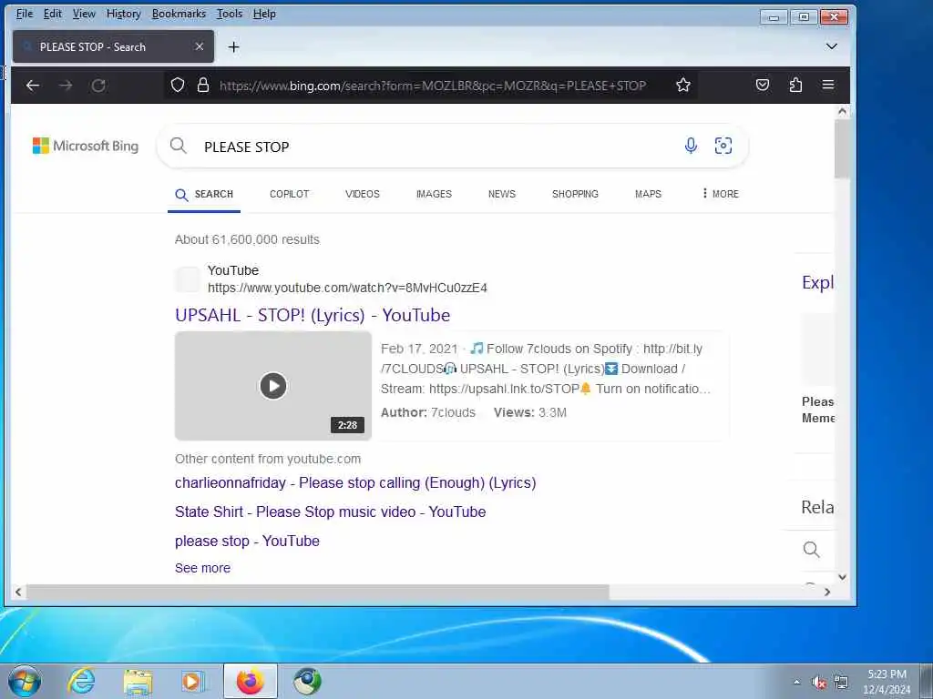Viewport: 933px width, 699px height.
Task: Open the Save to Pocket icon
Action: tap(763, 85)
